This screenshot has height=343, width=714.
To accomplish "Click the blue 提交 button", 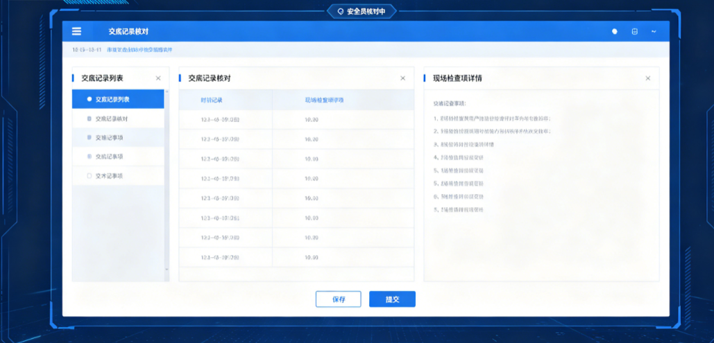I will 392,299.
